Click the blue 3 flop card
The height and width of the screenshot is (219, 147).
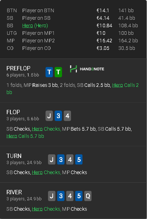[x=58, y=116]
